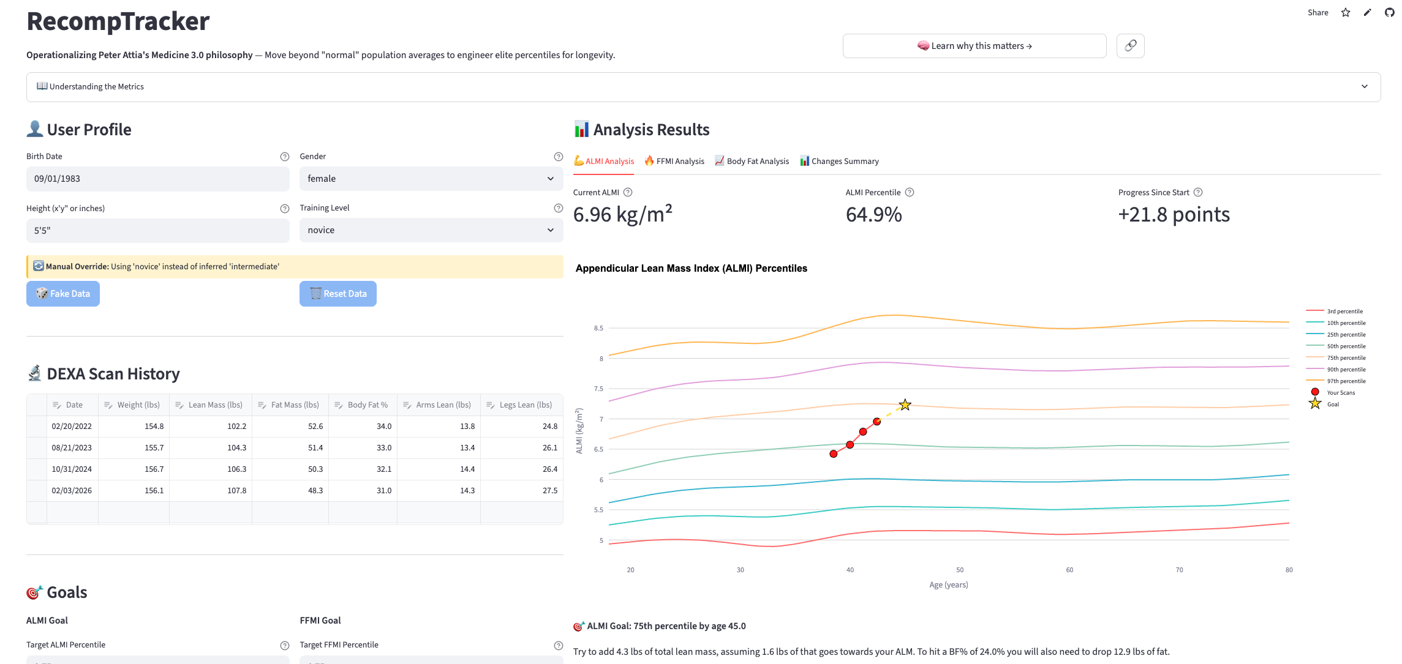Screen dimensions: 1402x664
Task: Switch to Body Fat Analysis tab
Action: (752, 162)
